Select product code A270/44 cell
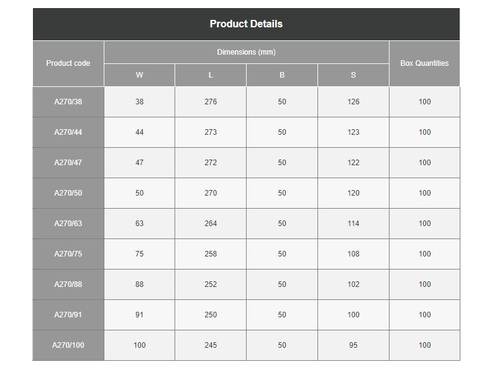497x372 pixels. [68, 132]
